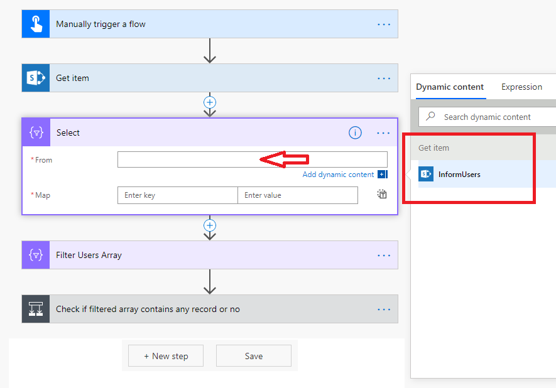Click the plus to insert step after Get item
The width and height of the screenshot is (556, 388).
[x=209, y=102]
